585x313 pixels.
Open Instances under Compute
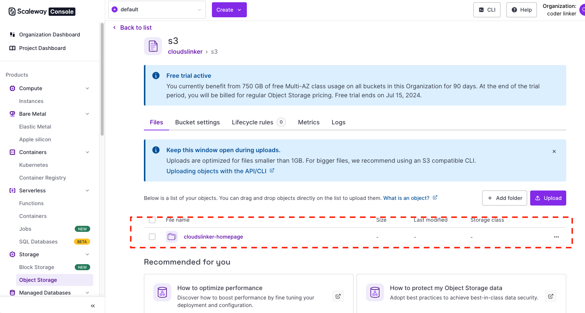[31, 101]
